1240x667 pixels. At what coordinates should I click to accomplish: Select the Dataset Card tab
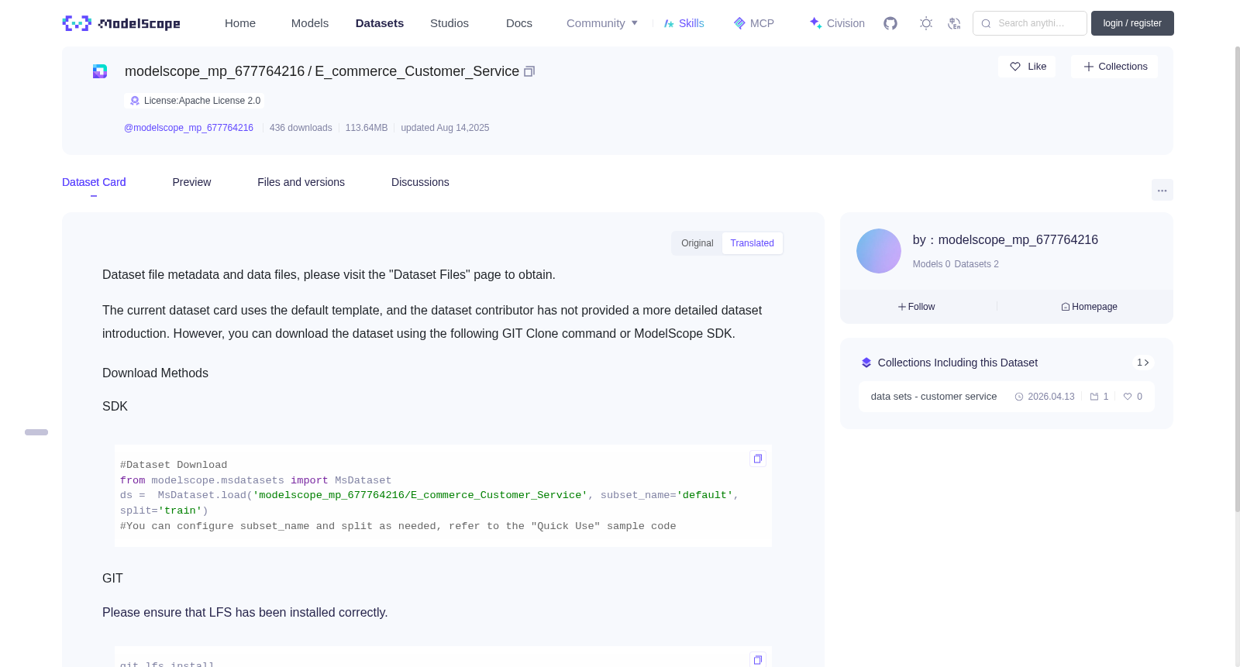pyautogui.click(x=94, y=182)
